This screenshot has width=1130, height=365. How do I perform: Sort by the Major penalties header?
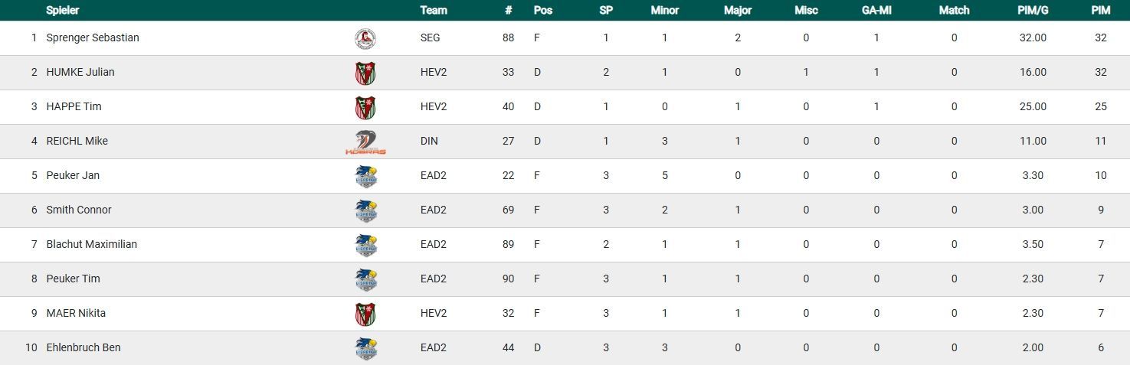(x=737, y=11)
